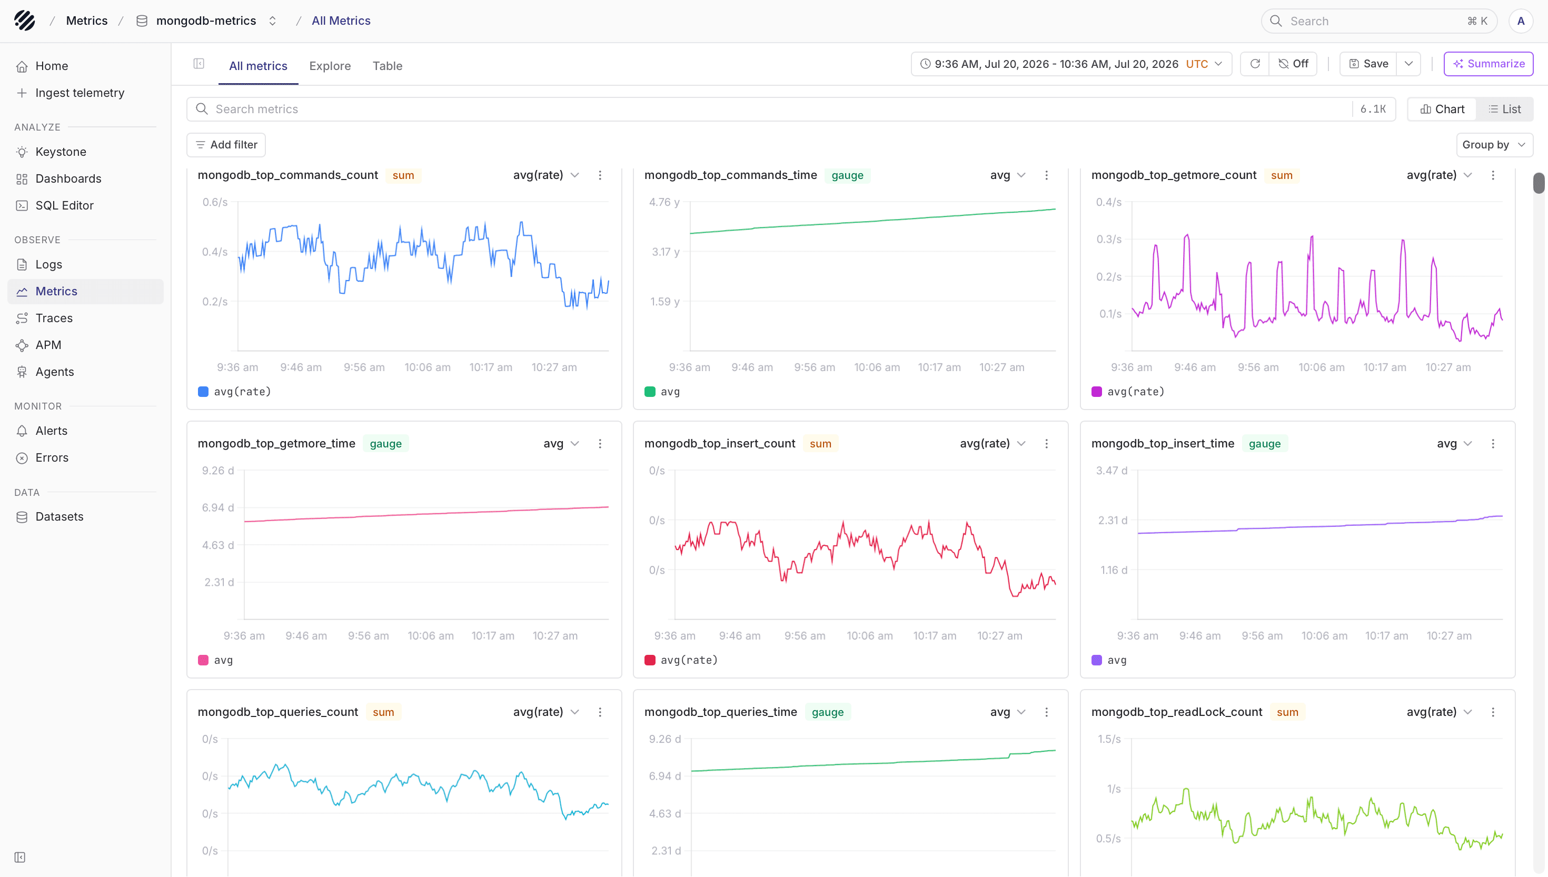Viewport: 1548px width, 877px height.
Task: Open the options menu for mongodb_top_insert_time
Action: click(1493, 444)
